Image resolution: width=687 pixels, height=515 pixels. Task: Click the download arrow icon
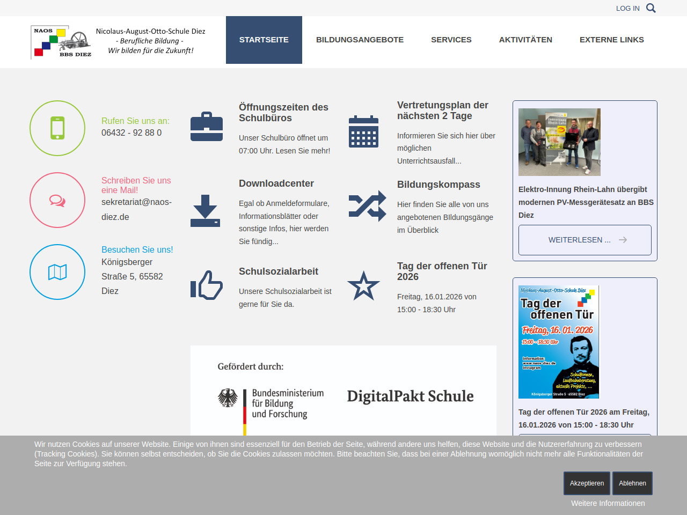click(205, 210)
